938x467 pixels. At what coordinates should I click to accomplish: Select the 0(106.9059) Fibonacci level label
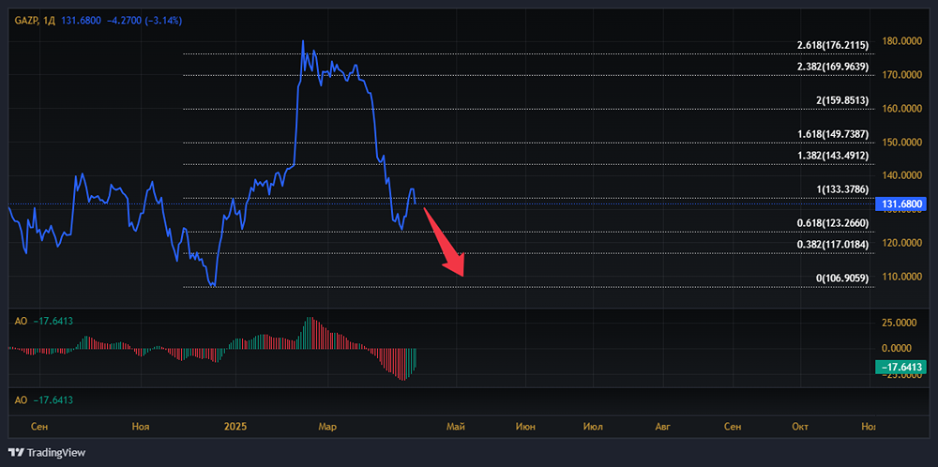pyautogui.click(x=842, y=279)
